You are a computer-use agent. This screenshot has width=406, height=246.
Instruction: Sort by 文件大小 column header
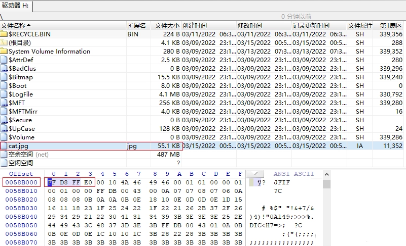tap(166, 26)
